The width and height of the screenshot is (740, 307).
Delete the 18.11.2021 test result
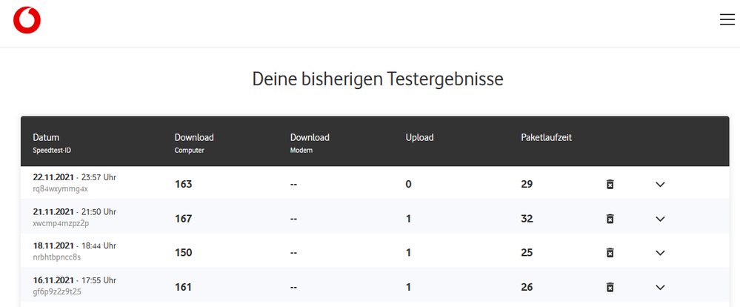[610, 253]
